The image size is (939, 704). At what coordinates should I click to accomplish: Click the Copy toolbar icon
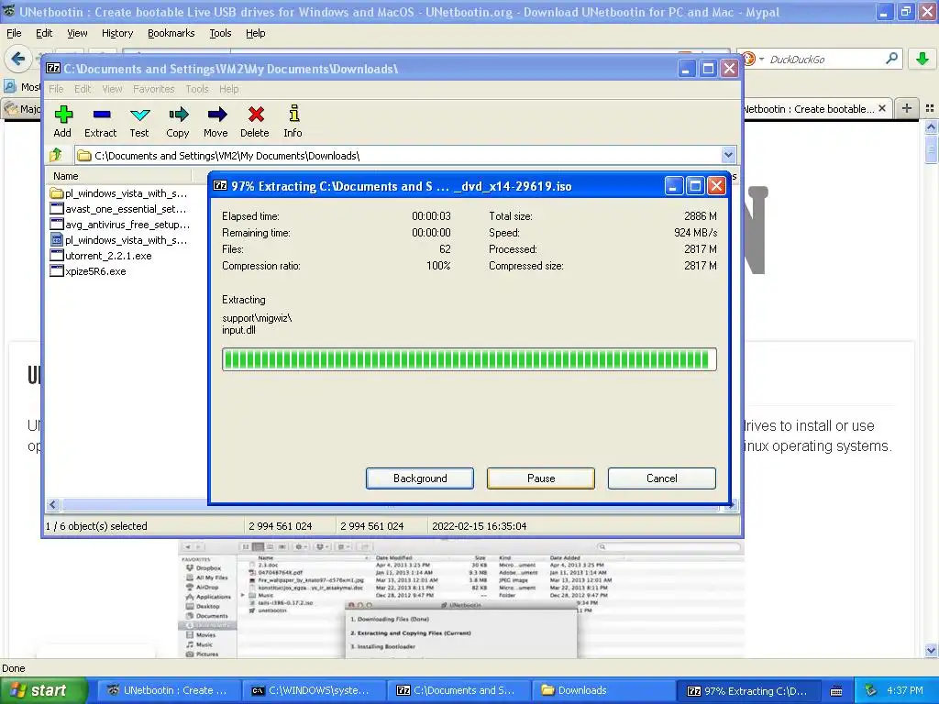click(178, 115)
